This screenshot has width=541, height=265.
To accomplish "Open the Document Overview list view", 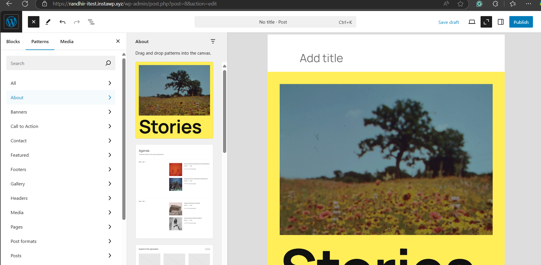I will (x=91, y=22).
